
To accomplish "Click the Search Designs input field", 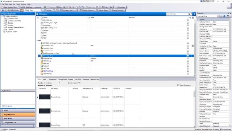I will [x=177, y=14].
